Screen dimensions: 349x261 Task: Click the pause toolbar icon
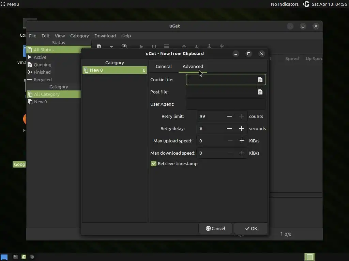click(x=154, y=46)
